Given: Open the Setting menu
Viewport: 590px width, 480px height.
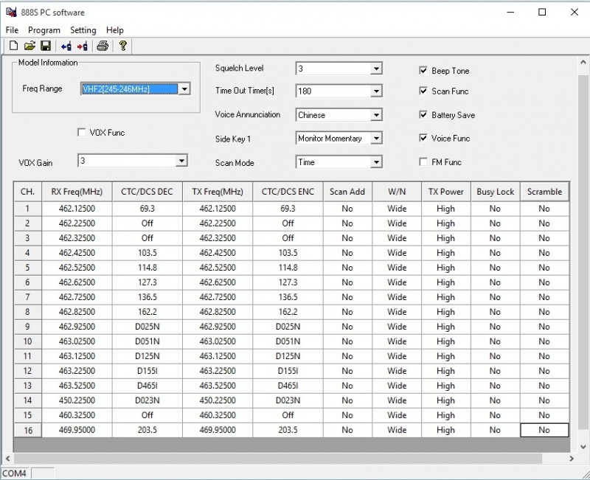Looking at the screenshot, I should pyautogui.click(x=83, y=30).
